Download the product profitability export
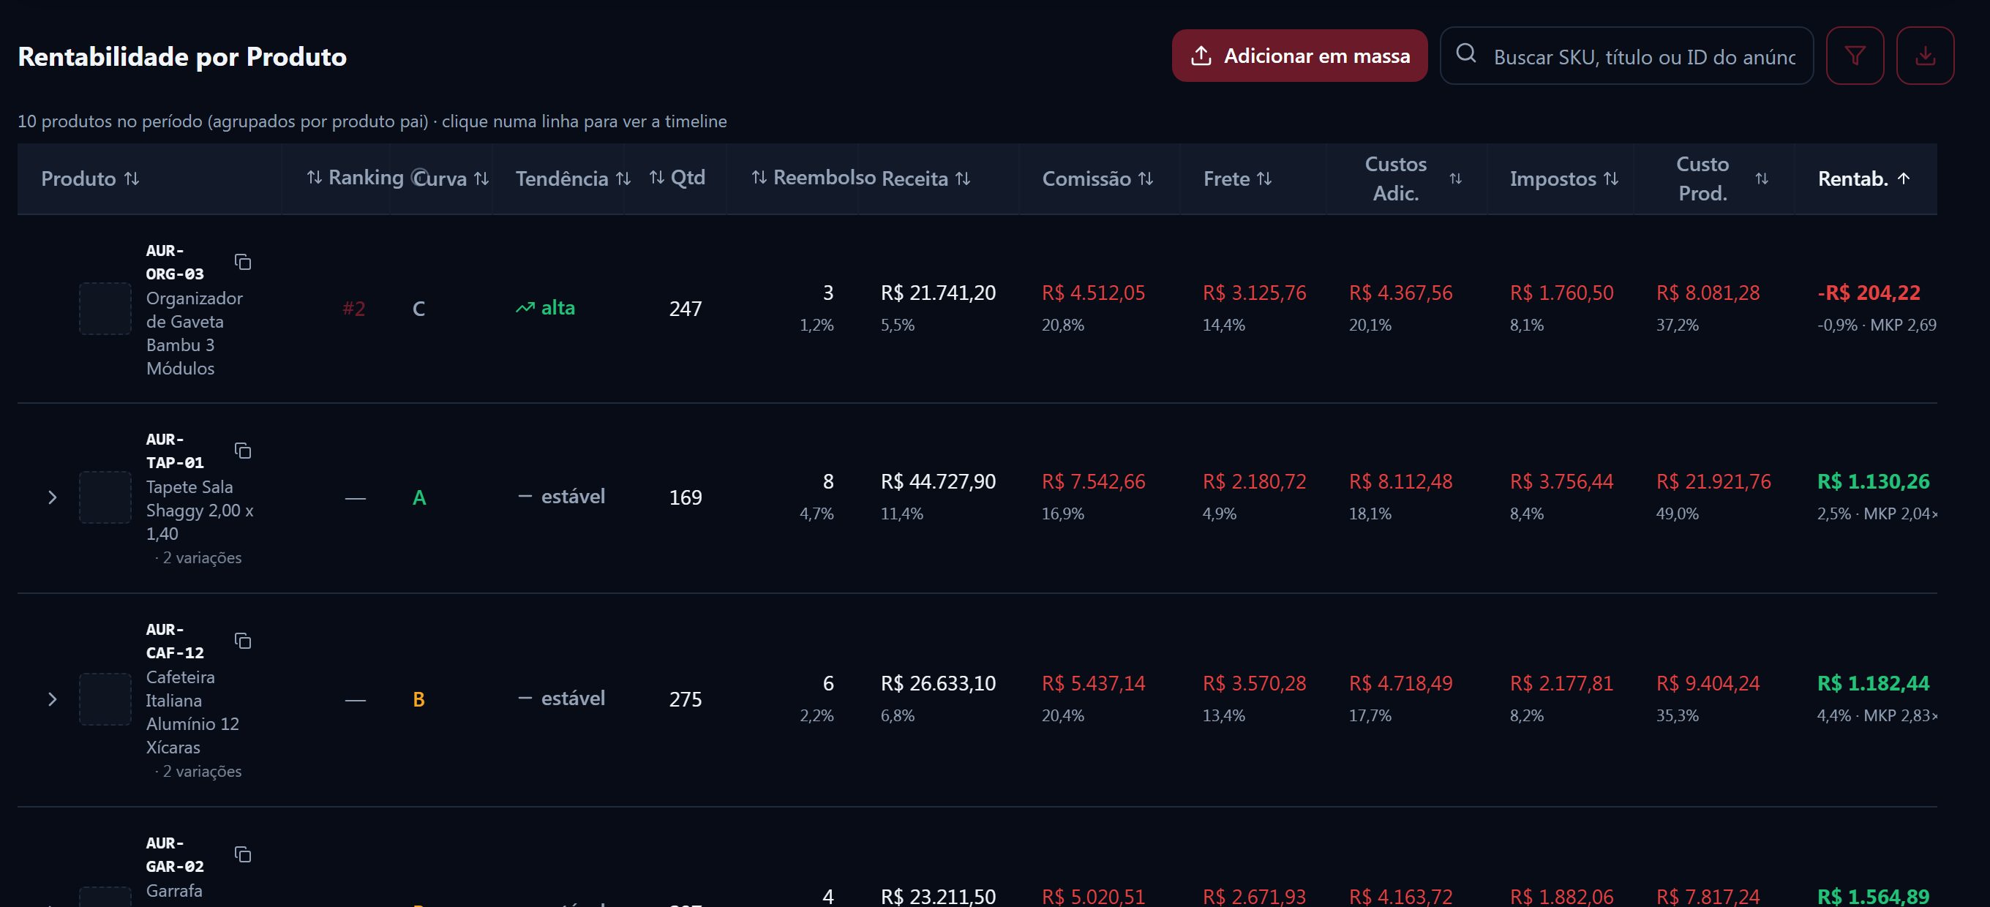The image size is (1990, 907). [x=1924, y=56]
